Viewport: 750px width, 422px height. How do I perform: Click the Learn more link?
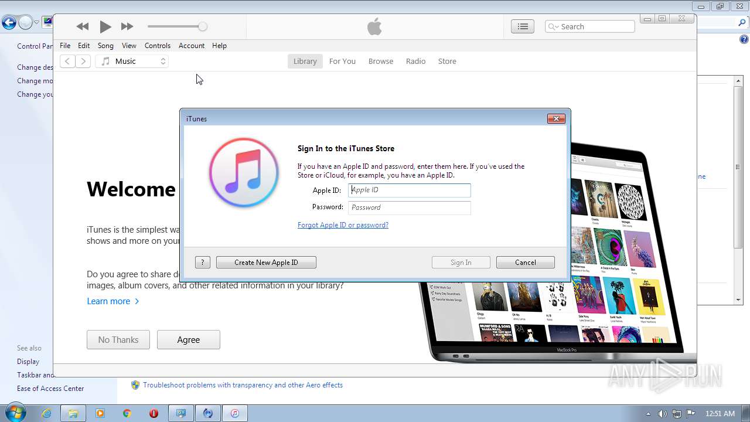coord(113,301)
